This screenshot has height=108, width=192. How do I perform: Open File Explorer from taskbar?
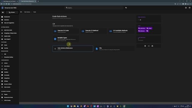(75, 106)
